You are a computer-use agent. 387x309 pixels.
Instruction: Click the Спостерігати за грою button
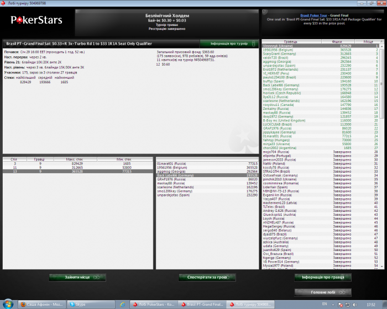[207, 277]
